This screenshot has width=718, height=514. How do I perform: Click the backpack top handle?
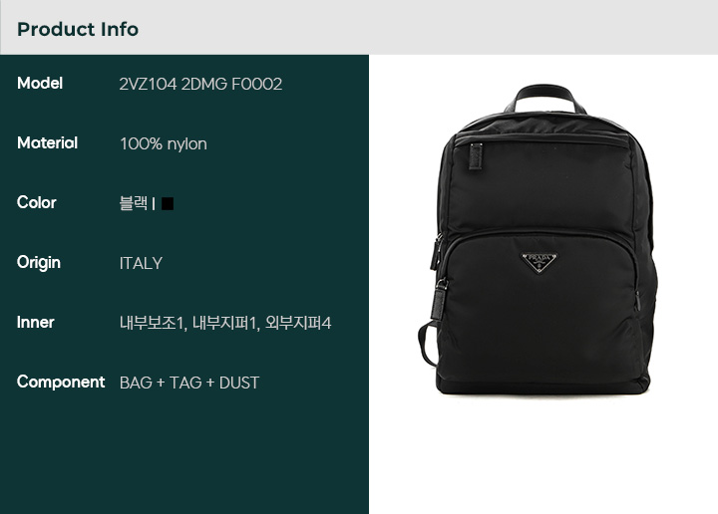tap(544, 98)
